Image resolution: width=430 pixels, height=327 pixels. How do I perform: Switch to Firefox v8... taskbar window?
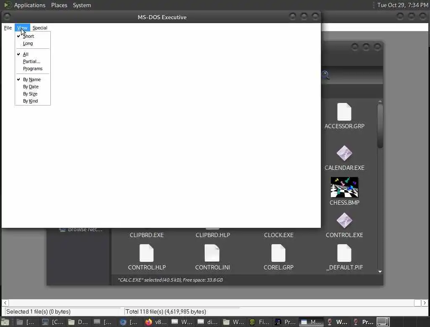(x=156, y=322)
